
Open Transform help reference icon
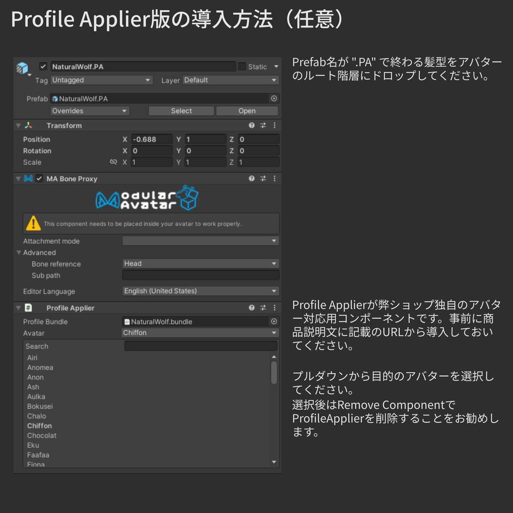pyautogui.click(x=251, y=125)
